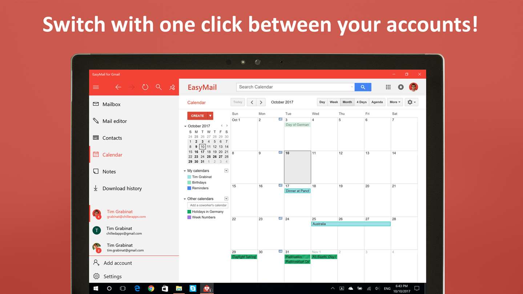Viewport: 523px width, 294px height.
Task: Mini calendar previous month arrow
Action: coord(222,126)
